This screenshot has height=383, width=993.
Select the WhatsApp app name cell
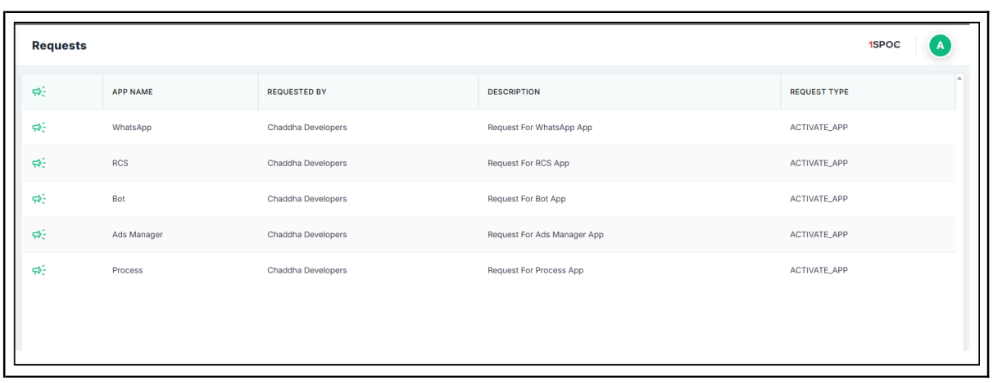(x=132, y=128)
